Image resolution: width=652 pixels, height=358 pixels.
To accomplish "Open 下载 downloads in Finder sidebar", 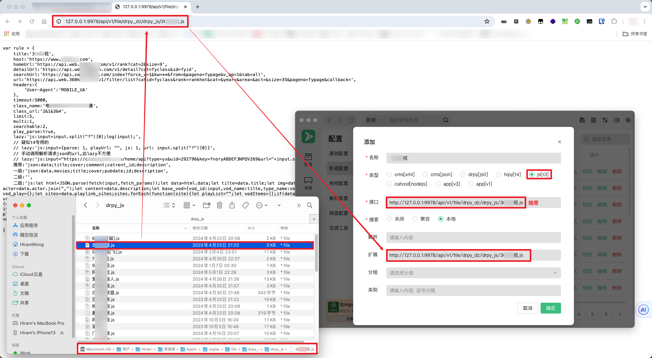I will tap(21, 254).
